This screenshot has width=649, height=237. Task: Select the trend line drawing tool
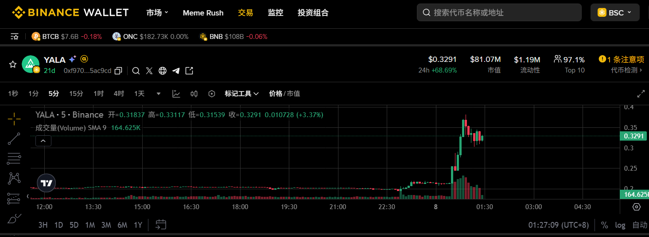(14, 138)
